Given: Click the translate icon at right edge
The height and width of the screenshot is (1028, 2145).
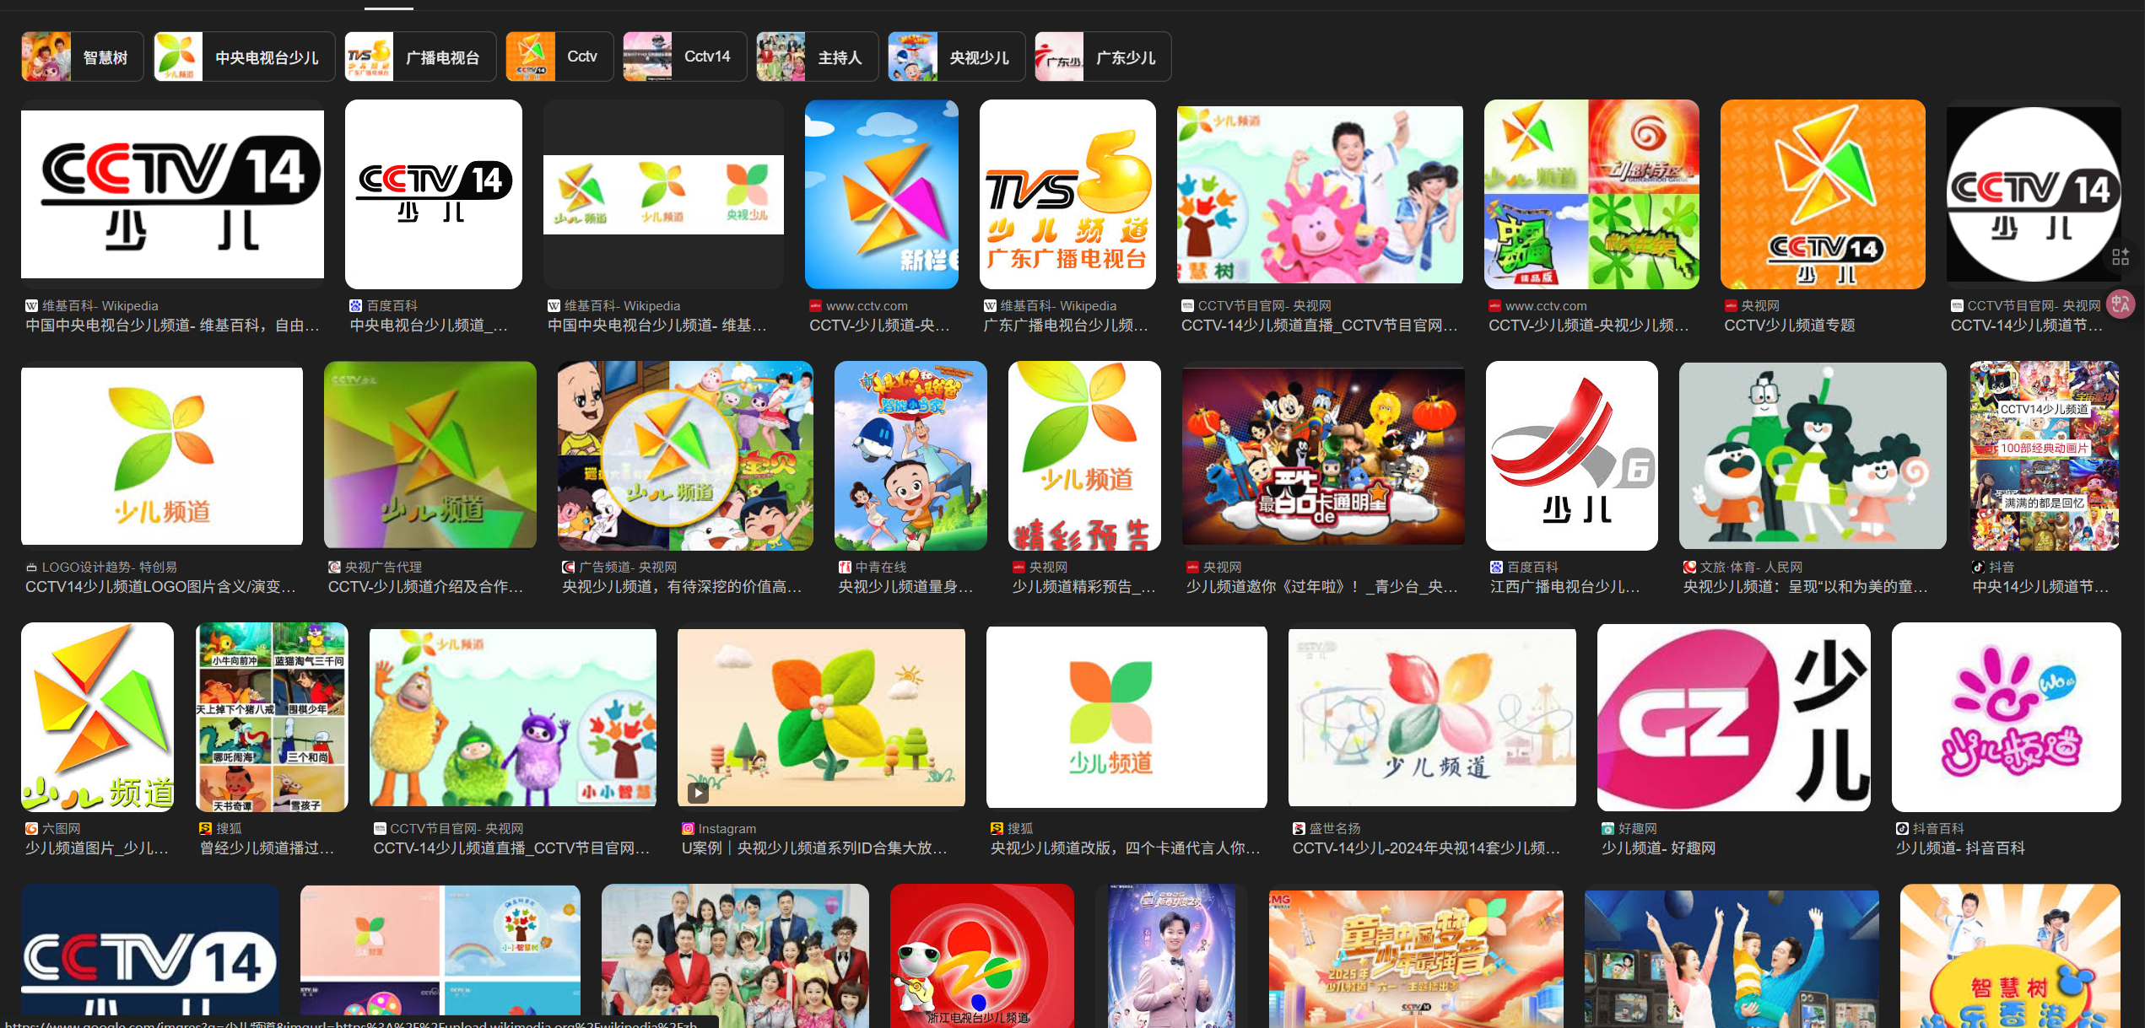Looking at the screenshot, I should [2120, 304].
